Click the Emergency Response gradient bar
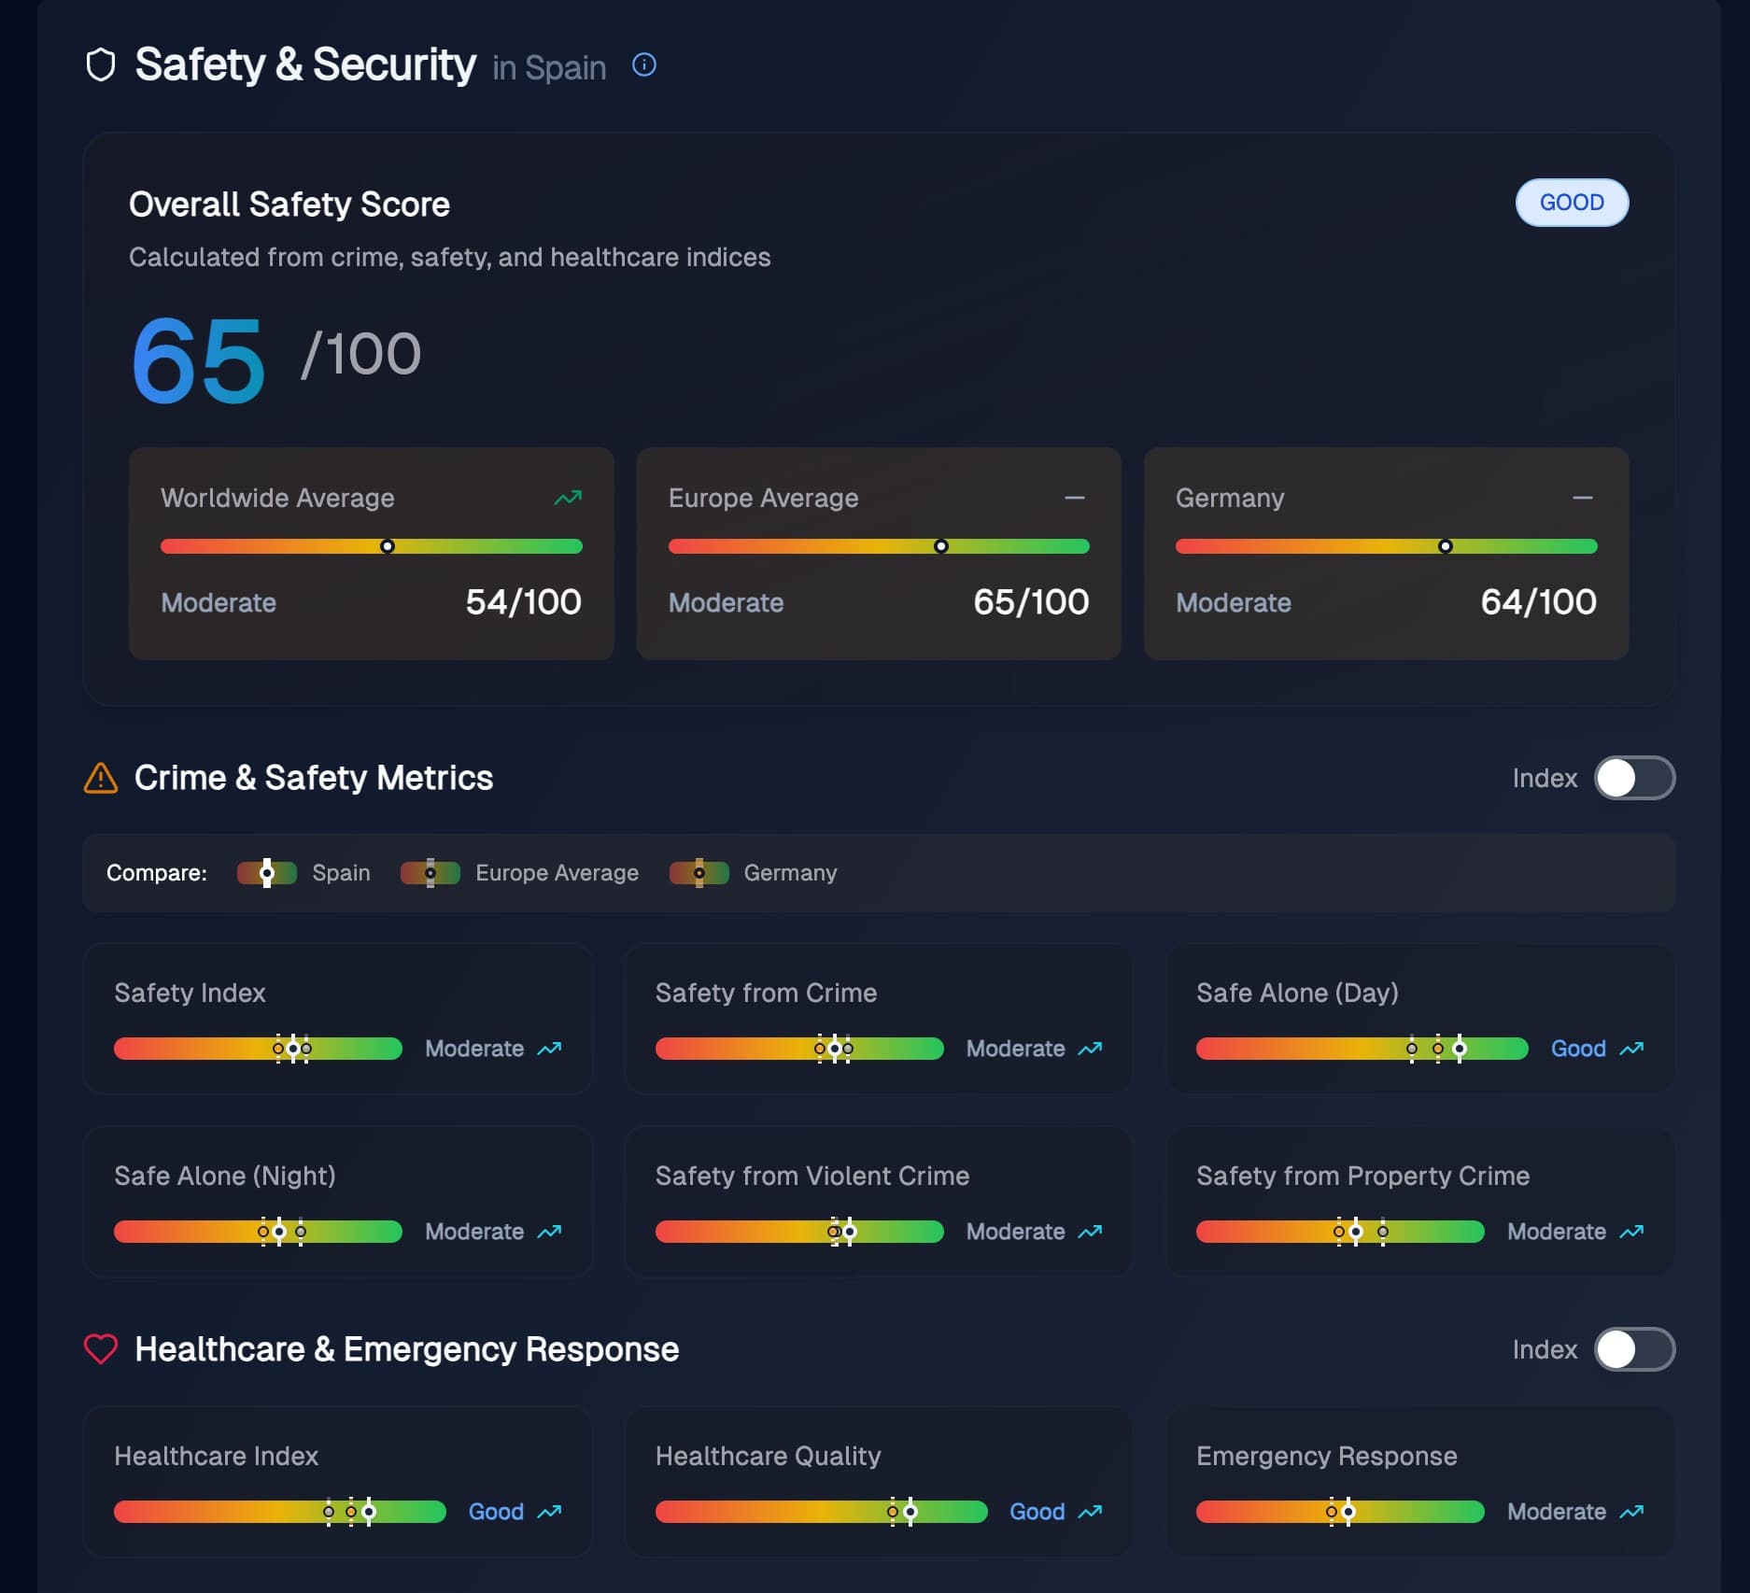 pos(1340,1512)
